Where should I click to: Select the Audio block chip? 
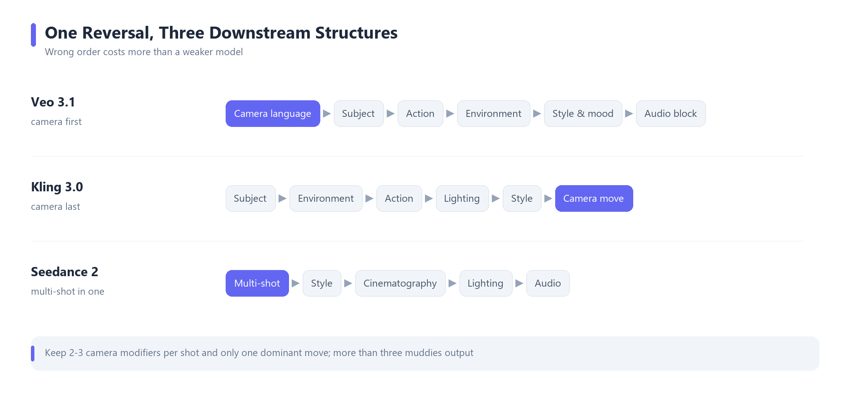click(x=671, y=113)
